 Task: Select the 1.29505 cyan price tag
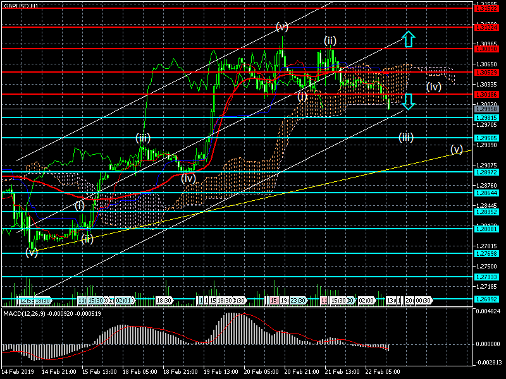[x=486, y=138]
